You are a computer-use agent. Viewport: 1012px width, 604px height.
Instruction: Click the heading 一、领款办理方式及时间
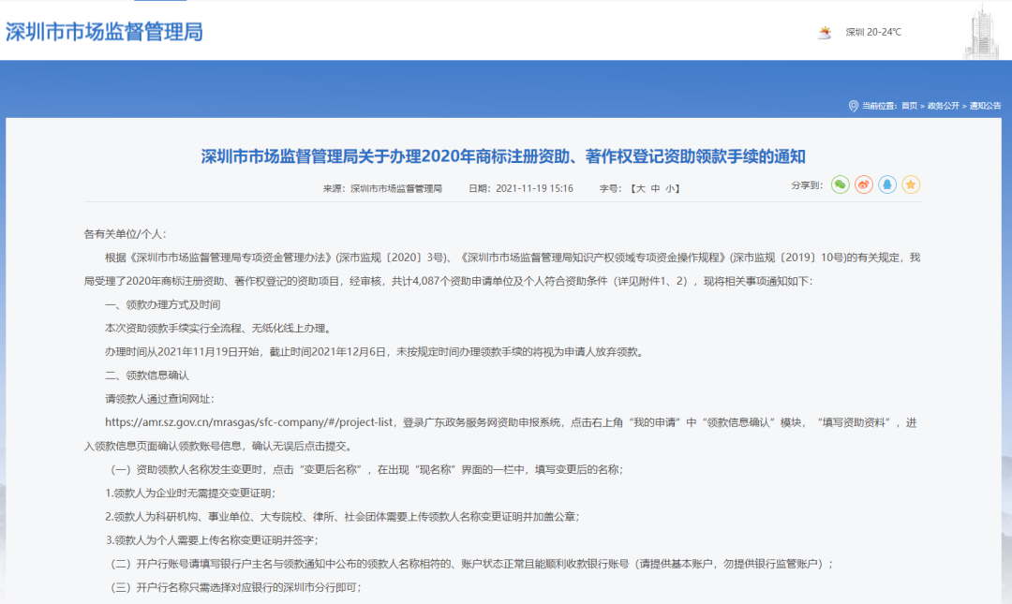163,304
